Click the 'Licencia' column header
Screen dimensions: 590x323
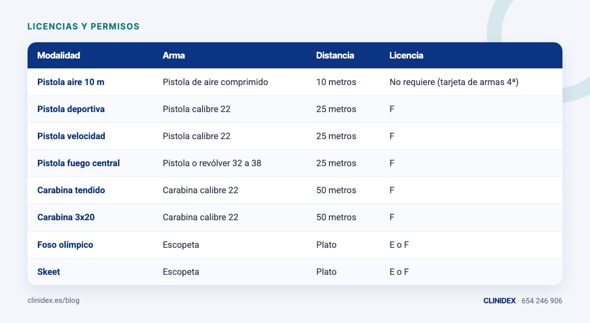click(x=406, y=56)
